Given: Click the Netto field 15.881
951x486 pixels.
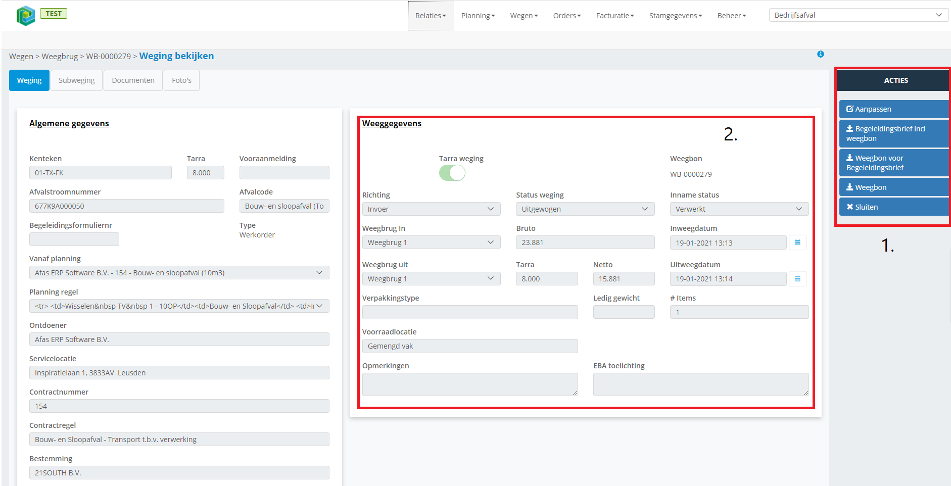Looking at the screenshot, I should click(624, 279).
